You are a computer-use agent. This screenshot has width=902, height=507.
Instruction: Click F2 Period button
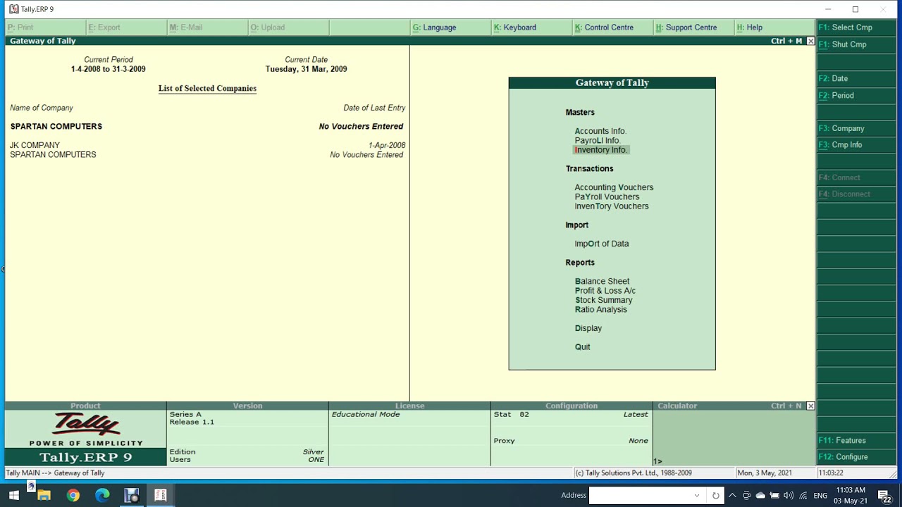click(x=856, y=95)
